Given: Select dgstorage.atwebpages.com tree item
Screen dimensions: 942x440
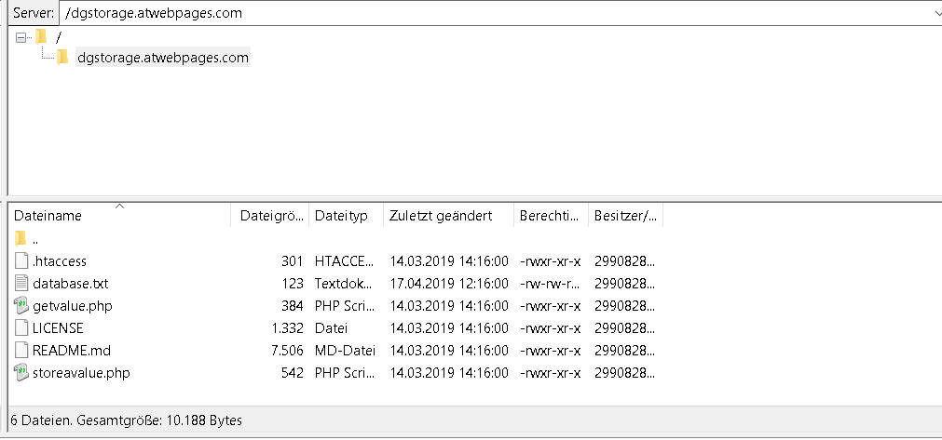Looking at the screenshot, I should coord(163,58).
